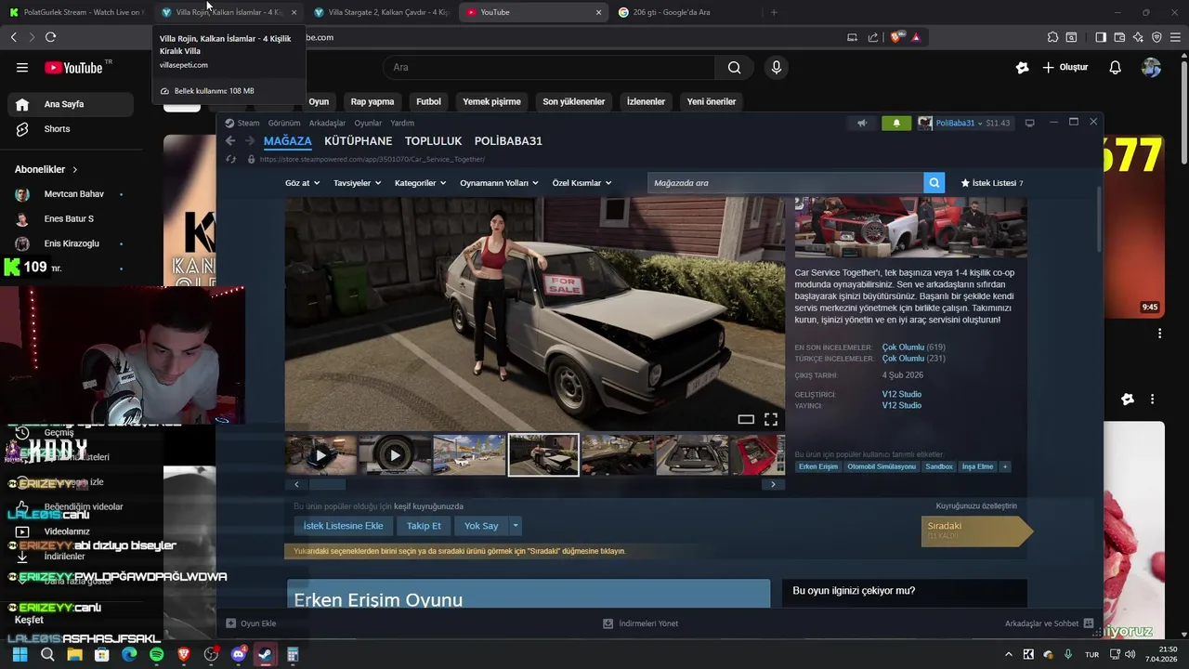Switch to 'Villa Stargate 2' browser tab

[x=382, y=12]
